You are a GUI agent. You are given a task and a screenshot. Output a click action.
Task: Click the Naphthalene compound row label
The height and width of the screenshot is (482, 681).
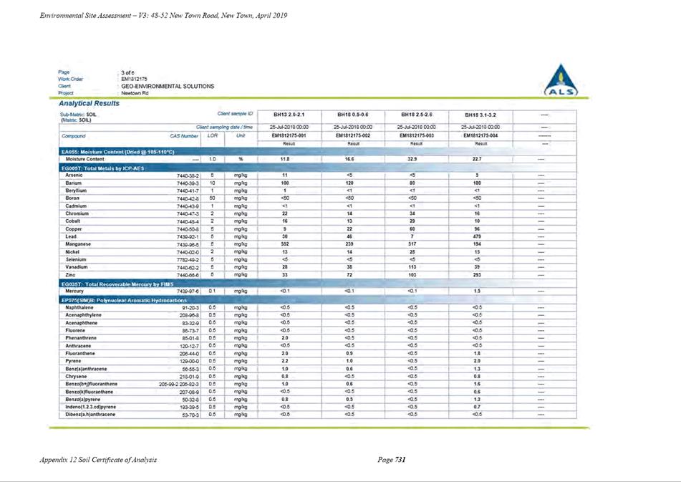(x=79, y=307)
